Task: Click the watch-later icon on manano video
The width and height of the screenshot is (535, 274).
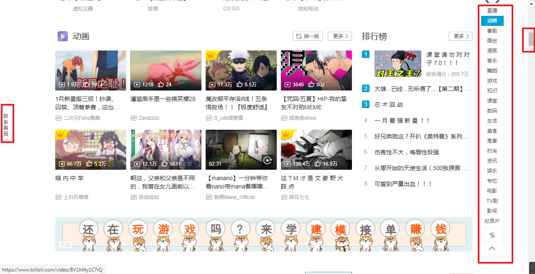Action: point(267,160)
